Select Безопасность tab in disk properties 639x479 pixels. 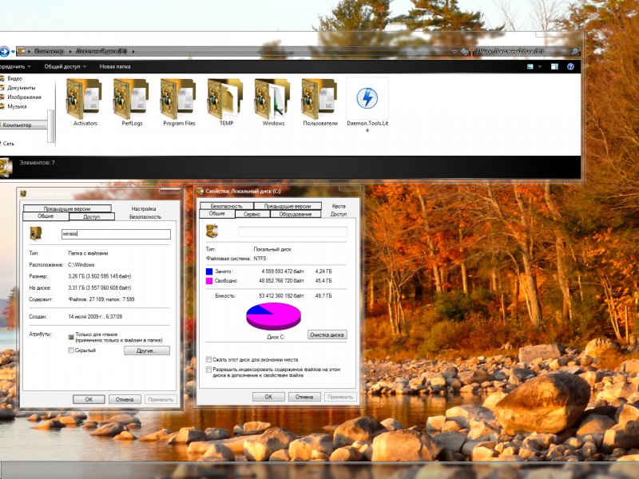click(x=227, y=206)
